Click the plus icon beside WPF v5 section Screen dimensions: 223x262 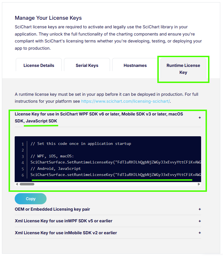tap(200, 221)
